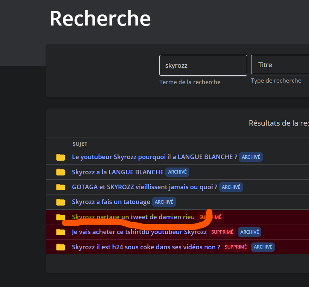Click ARCHIVÉ badge on 'Skyrozz a la LANGUE BLANCHE'
The width and height of the screenshot is (309, 287).
[x=177, y=172]
